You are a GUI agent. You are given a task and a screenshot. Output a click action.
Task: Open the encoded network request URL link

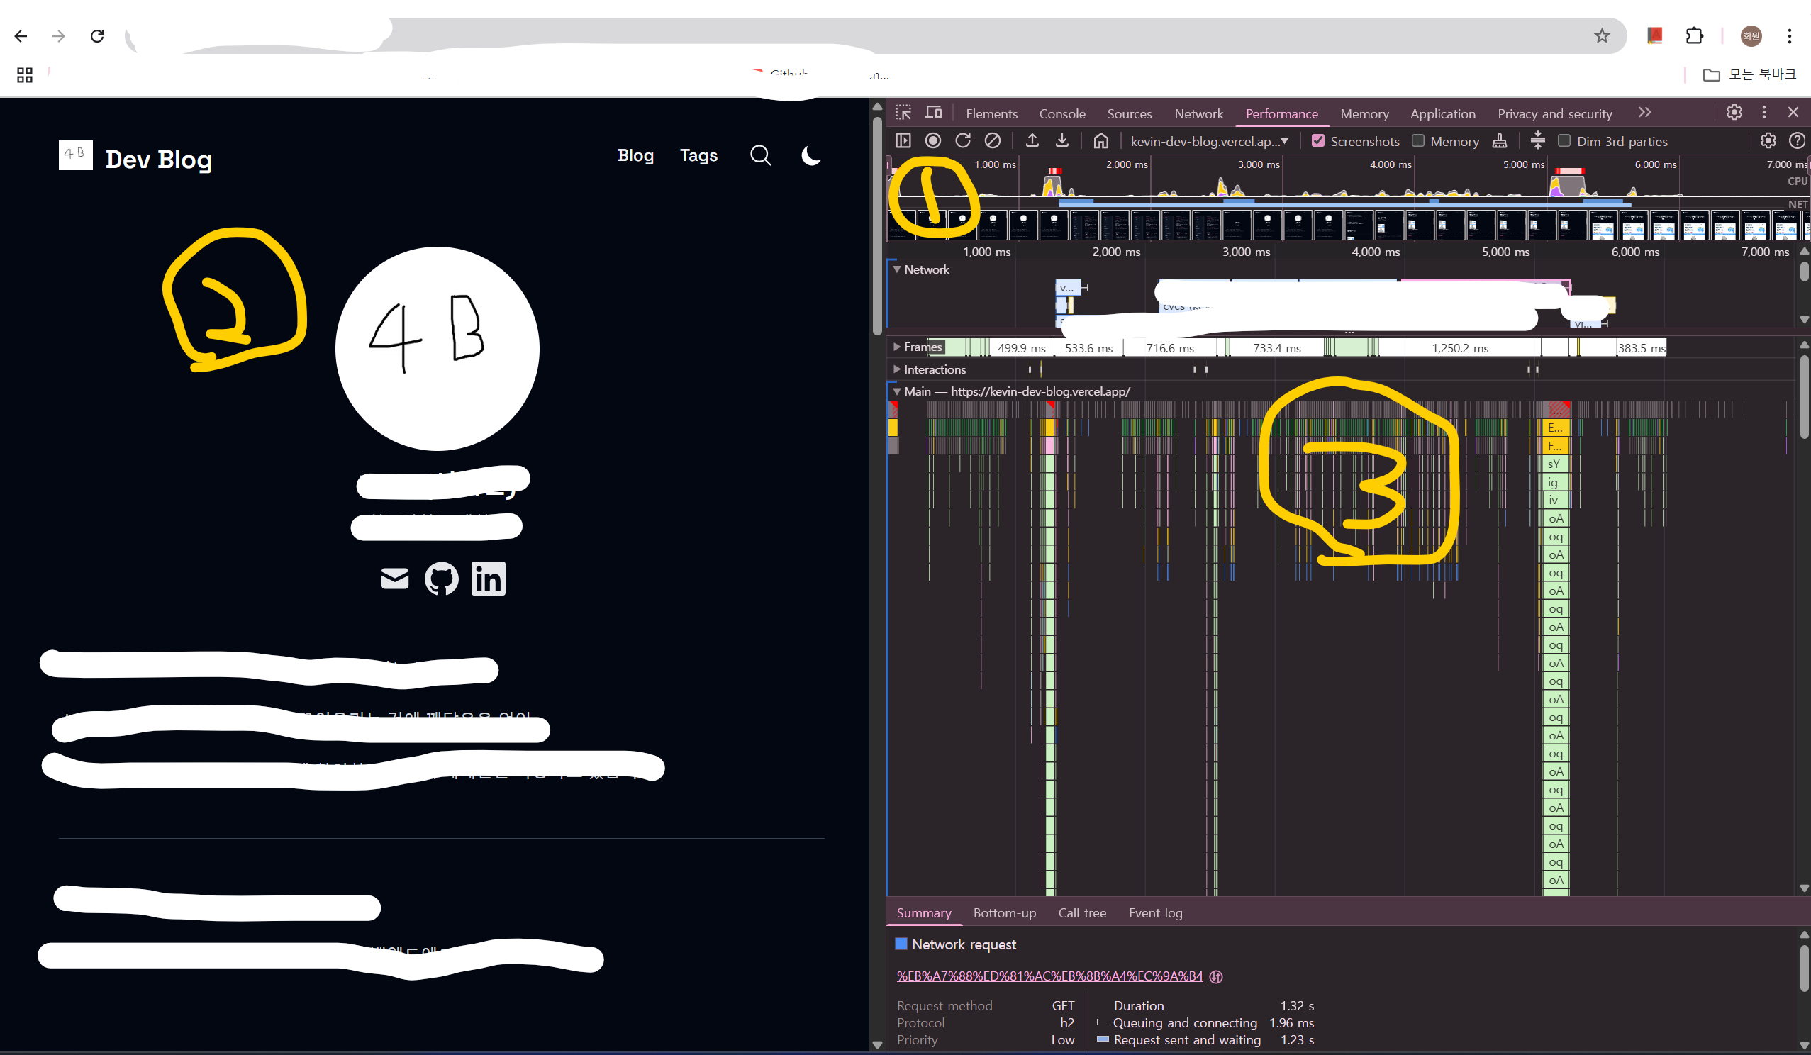click(x=1049, y=976)
